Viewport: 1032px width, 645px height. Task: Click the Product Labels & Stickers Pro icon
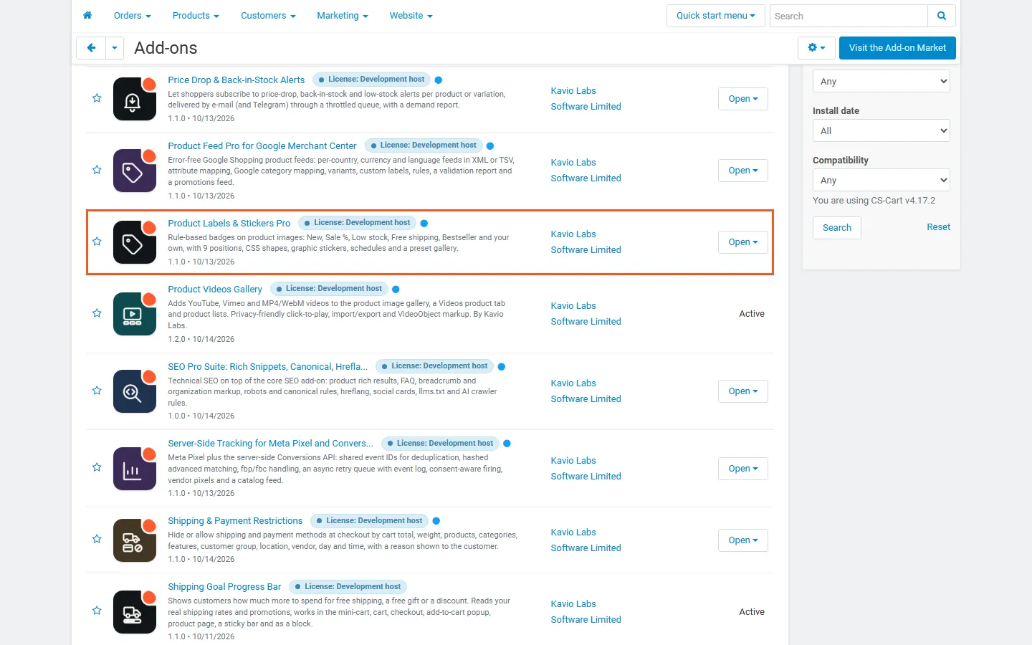(135, 242)
